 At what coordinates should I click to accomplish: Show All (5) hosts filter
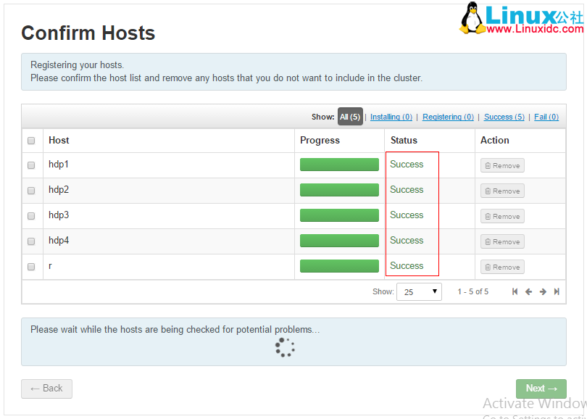(x=350, y=117)
